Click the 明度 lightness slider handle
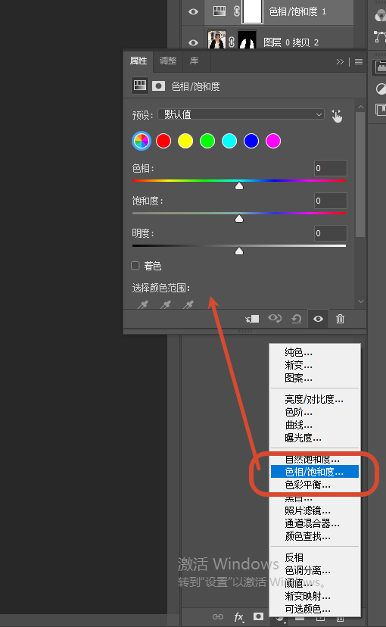 (x=239, y=251)
